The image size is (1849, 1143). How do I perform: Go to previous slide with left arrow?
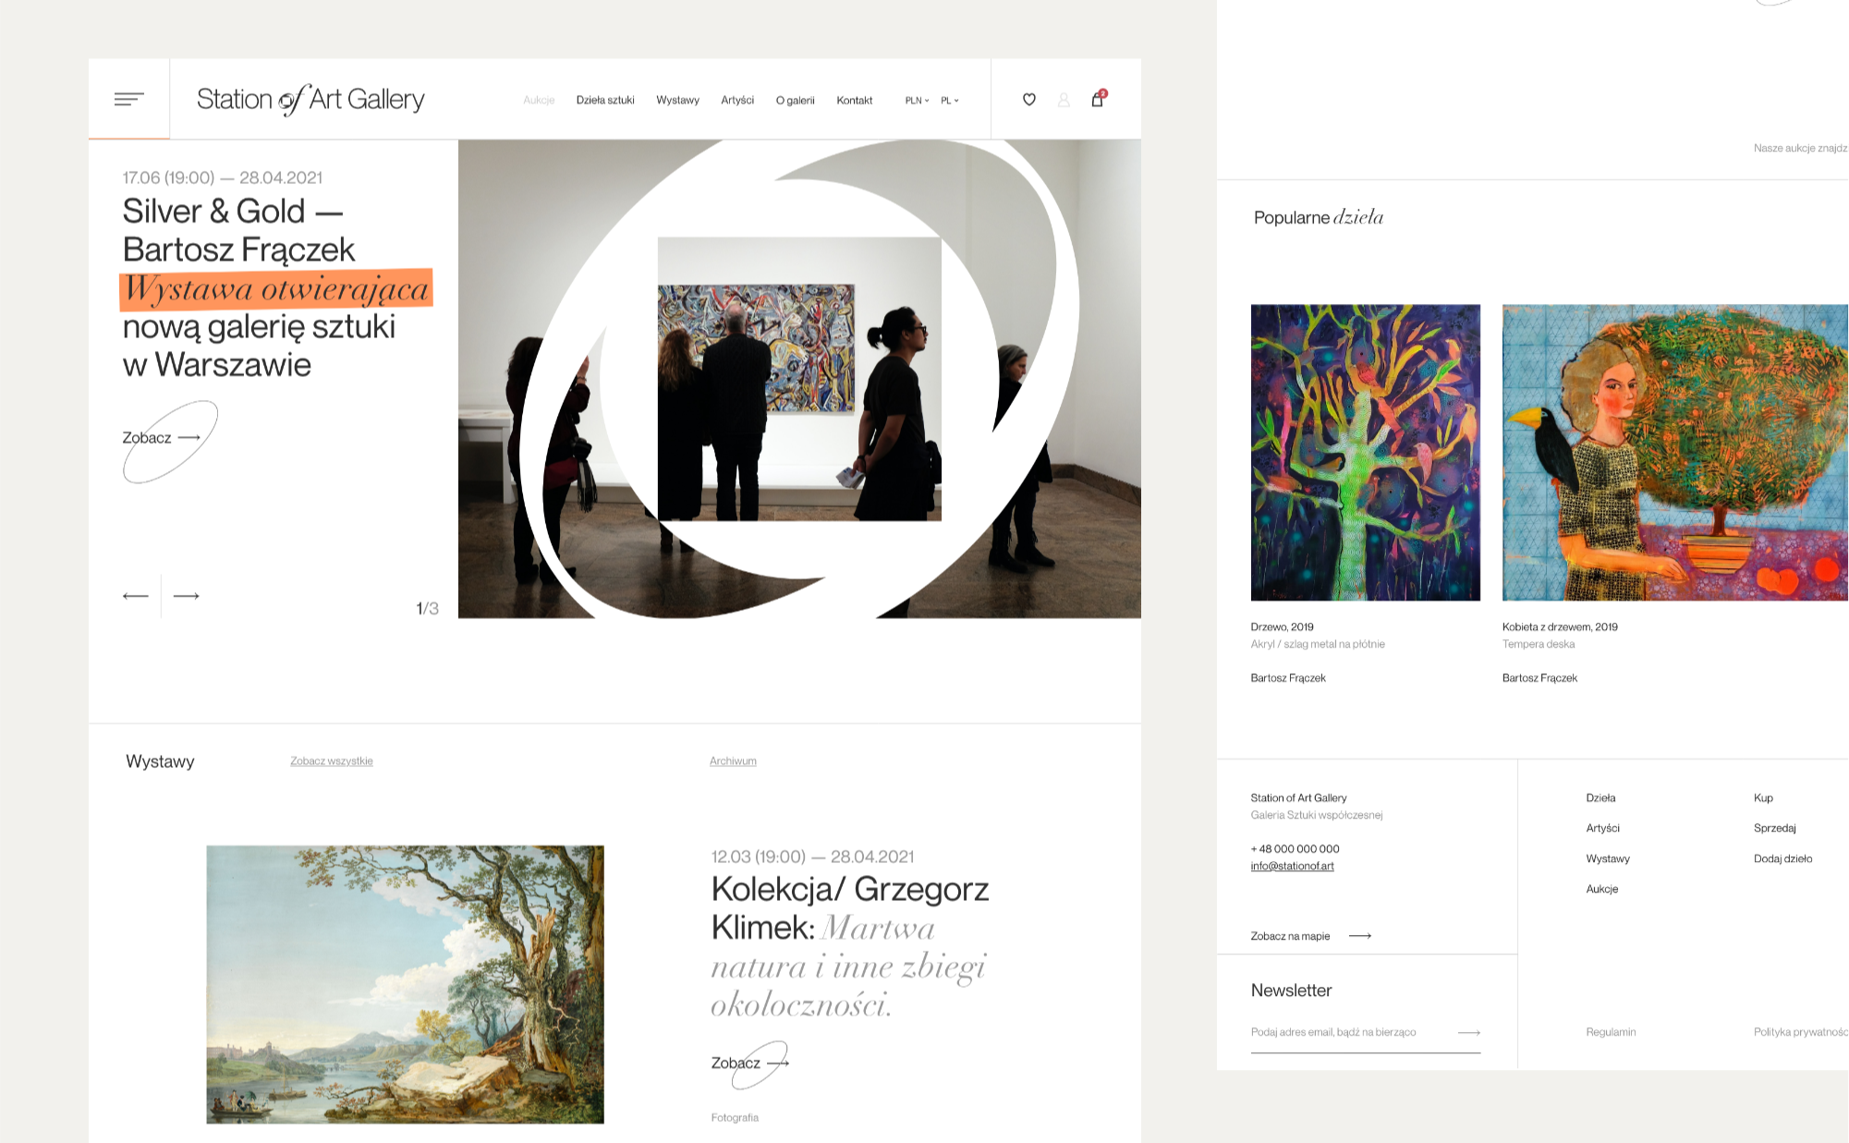136,596
